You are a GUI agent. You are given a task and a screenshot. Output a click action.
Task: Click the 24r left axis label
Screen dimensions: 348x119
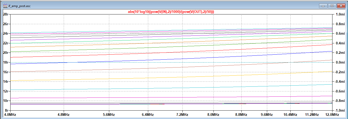[x=6, y=33]
